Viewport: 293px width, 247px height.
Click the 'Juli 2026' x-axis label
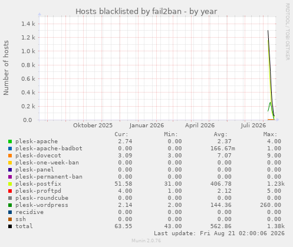(x=254, y=126)
